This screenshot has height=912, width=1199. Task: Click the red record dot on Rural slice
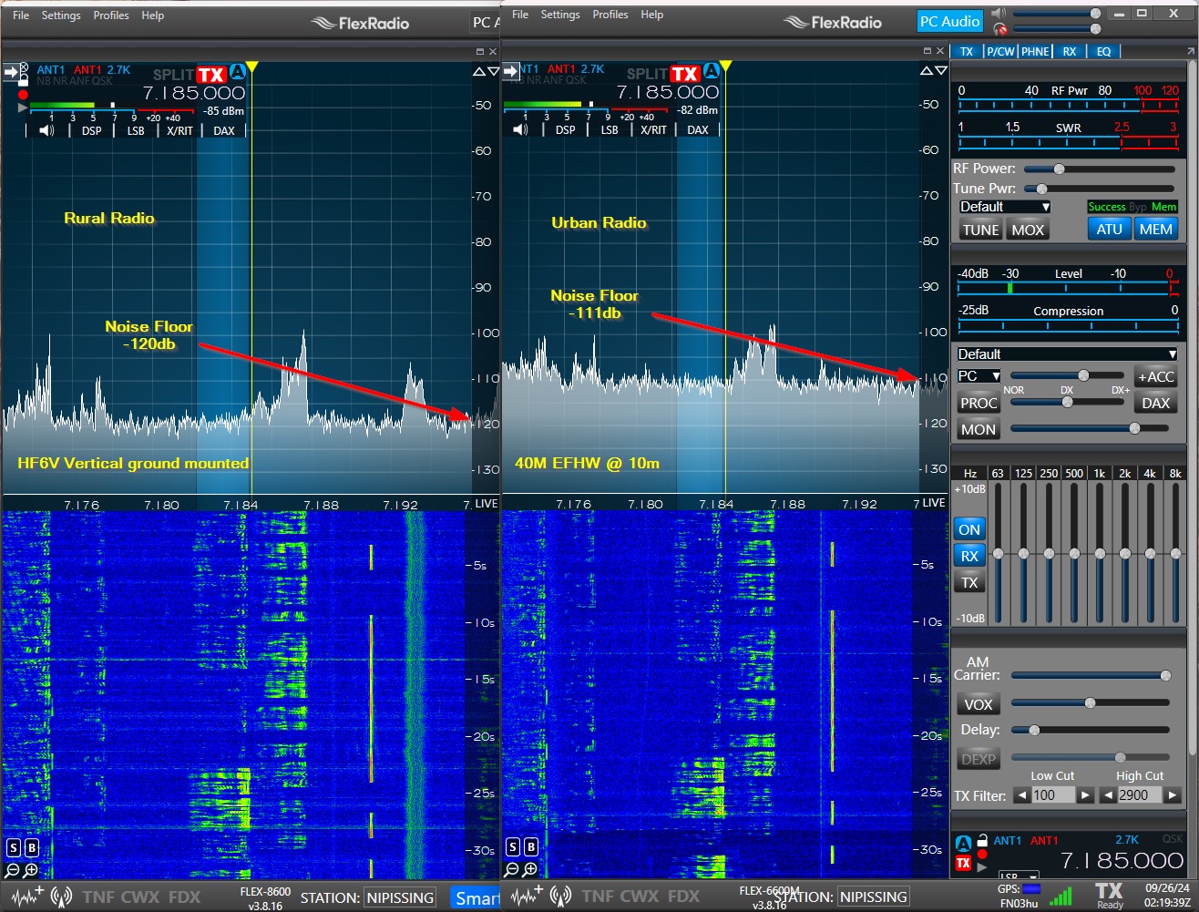23,94
